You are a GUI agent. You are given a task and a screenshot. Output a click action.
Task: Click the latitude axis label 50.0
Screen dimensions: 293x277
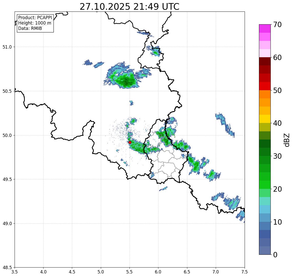(7, 135)
